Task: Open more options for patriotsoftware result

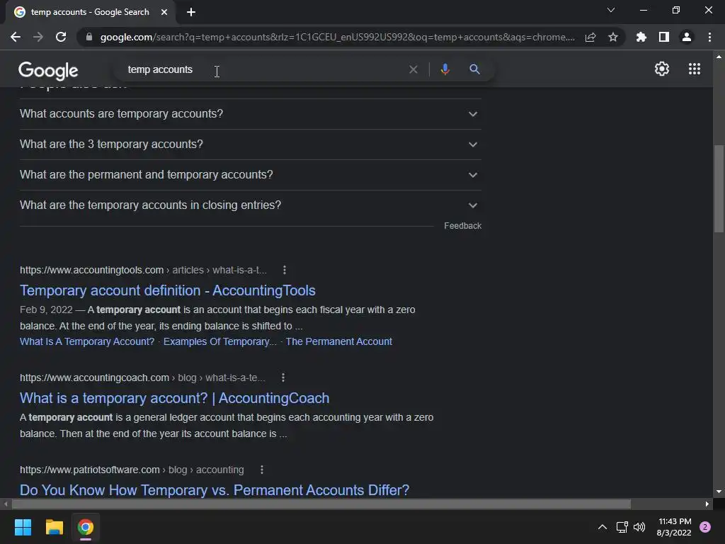Action: click(x=262, y=470)
